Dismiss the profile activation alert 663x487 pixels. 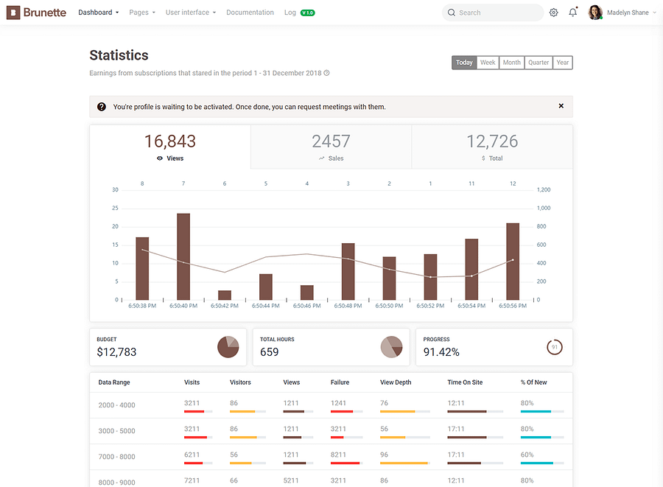click(x=561, y=105)
